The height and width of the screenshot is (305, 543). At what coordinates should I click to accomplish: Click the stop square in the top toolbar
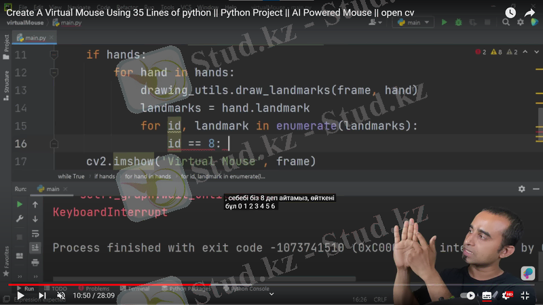point(487,22)
